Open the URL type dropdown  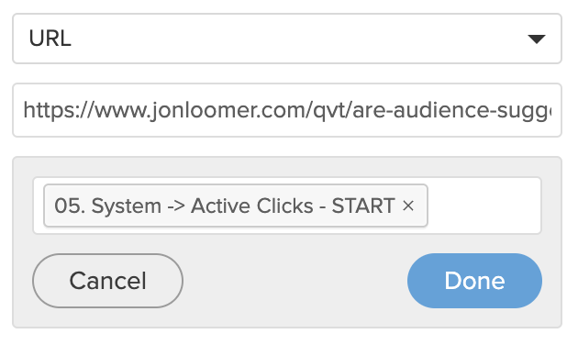tap(287, 39)
